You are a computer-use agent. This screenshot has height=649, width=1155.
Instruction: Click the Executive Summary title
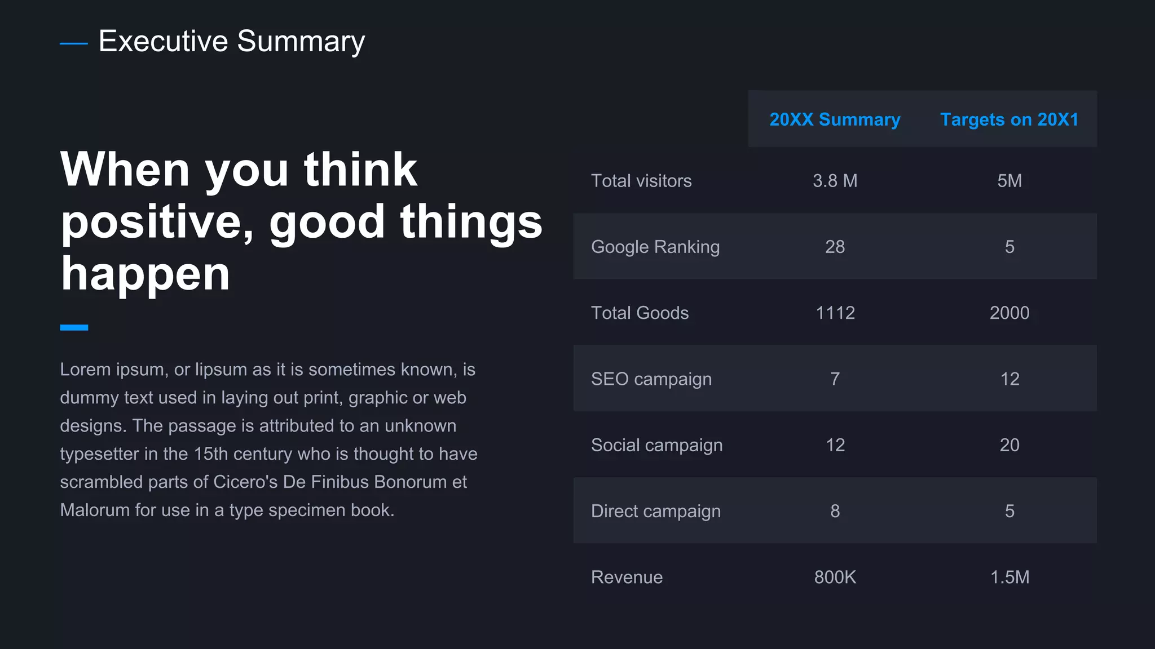(x=232, y=41)
